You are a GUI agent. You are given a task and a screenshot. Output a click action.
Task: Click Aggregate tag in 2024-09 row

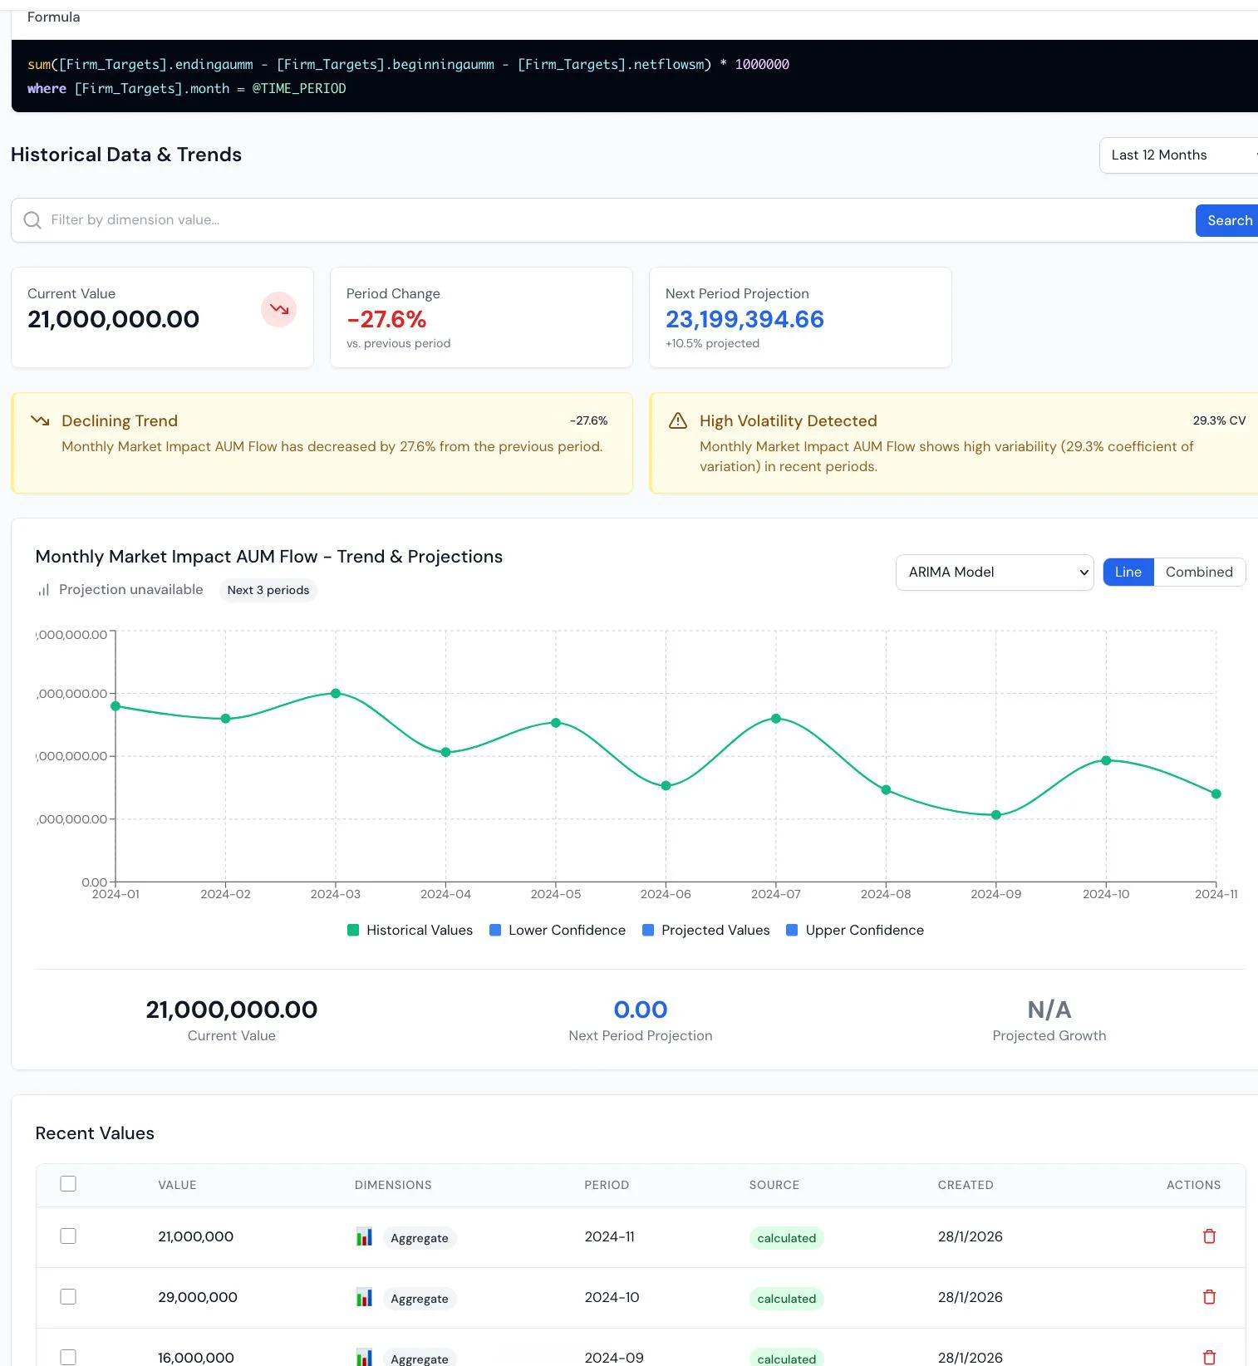click(x=420, y=1359)
